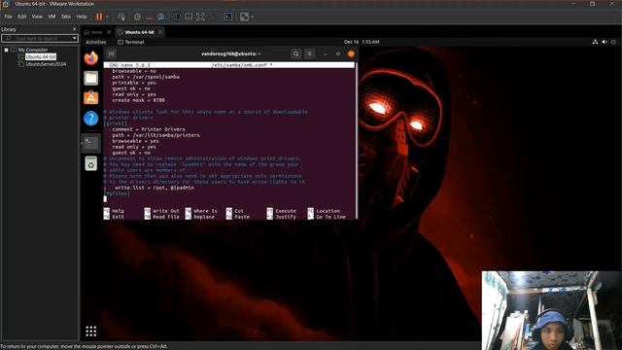Image resolution: width=622 pixels, height=350 pixels.
Task: Click the 'create mask = 0700' line
Action: [138, 100]
